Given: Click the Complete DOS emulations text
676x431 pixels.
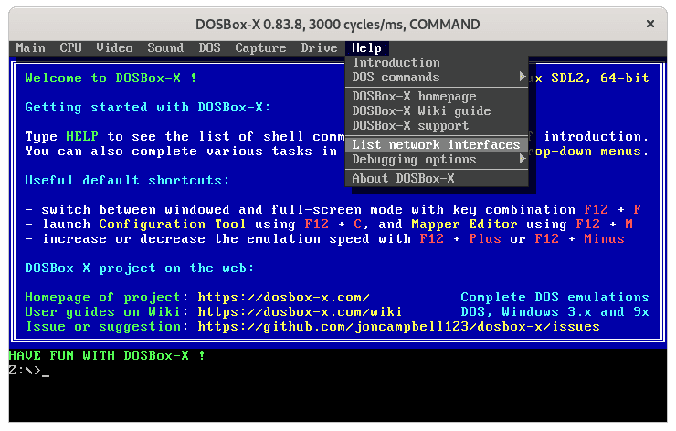Looking at the screenshot, I should click(x=555, y=298).
